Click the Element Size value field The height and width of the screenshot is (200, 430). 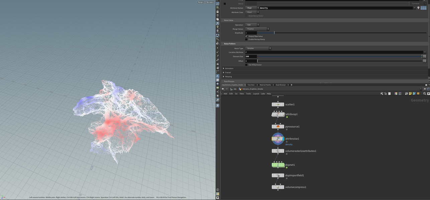(x=251, y=56)
